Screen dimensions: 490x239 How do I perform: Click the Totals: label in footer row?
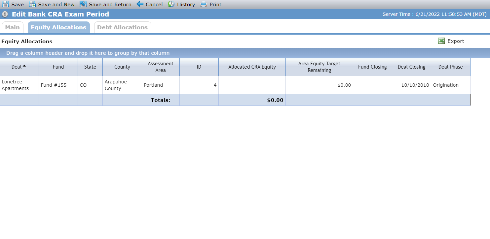click(161, 100)
